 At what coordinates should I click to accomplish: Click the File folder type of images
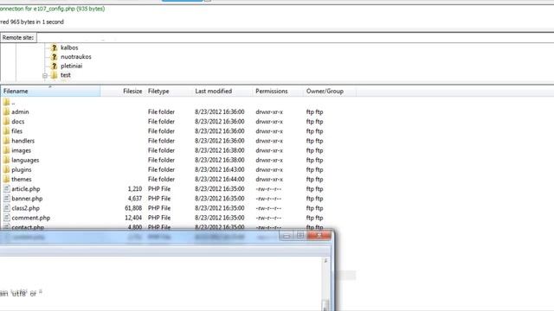pos(161,150)
